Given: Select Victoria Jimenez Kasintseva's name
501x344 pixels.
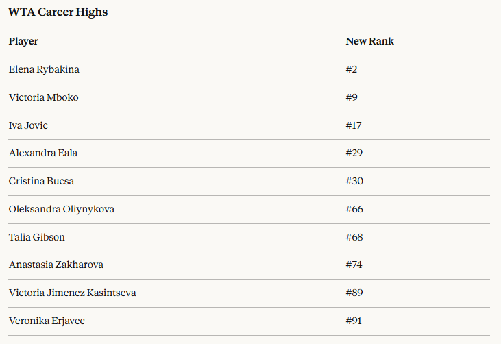Looking at the screenshot, I should click(x=72, y=293).
